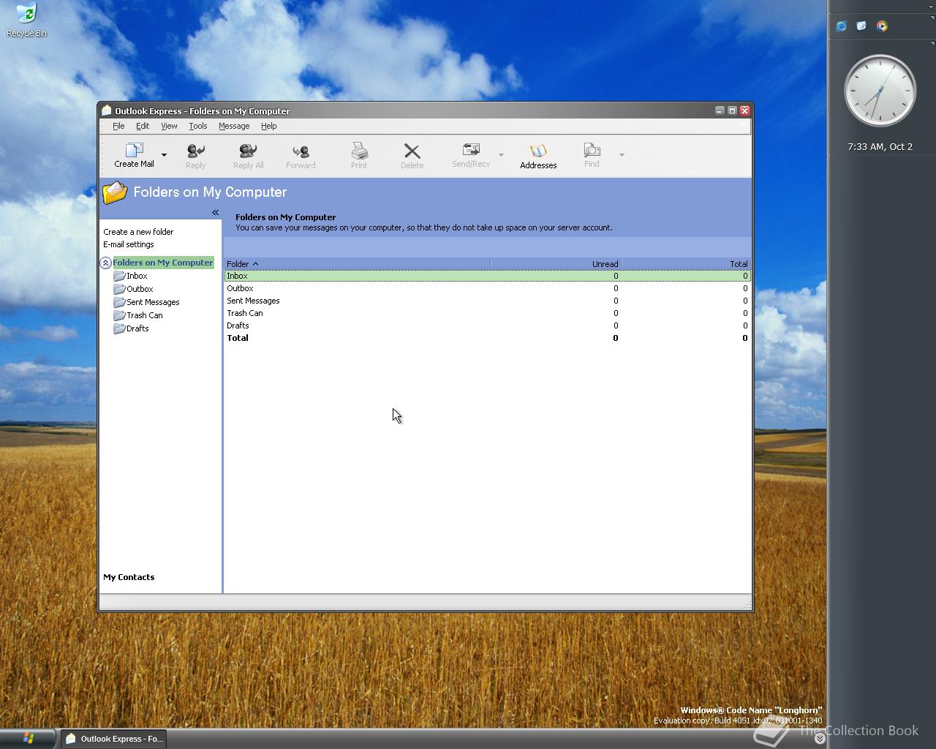Click the 7:33 AM date text

click(880, 147)
